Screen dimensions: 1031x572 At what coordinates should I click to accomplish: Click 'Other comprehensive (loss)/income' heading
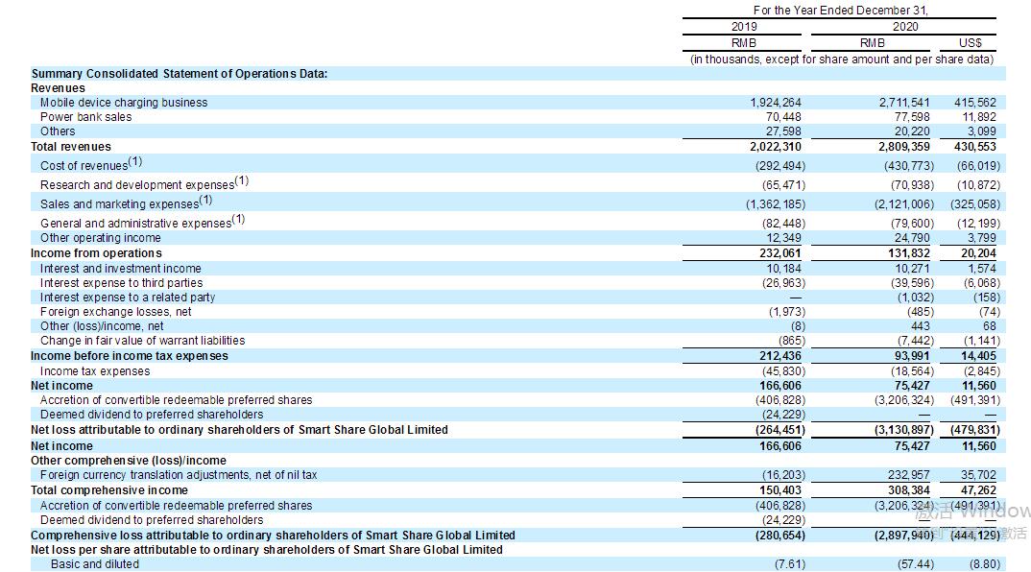pyautogui.click(x=129, y=461)
